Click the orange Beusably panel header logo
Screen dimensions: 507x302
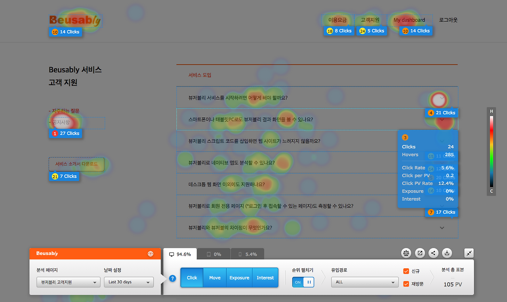pos(47,253)
